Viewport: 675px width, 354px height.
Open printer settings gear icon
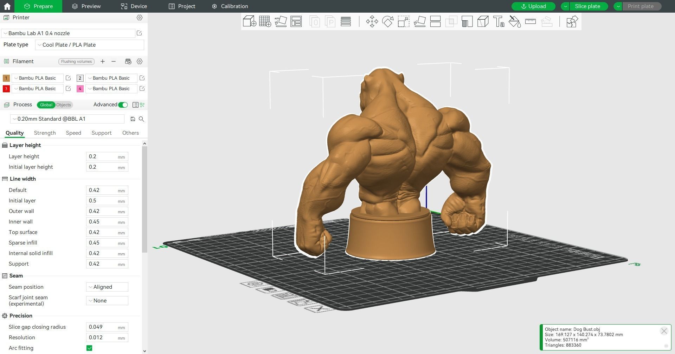(140, 18)
